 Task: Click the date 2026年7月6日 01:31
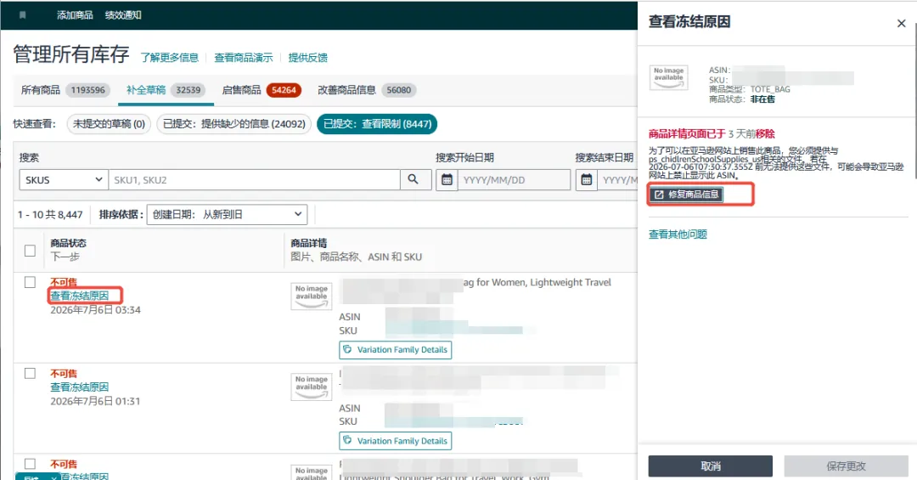click(95, 401)
